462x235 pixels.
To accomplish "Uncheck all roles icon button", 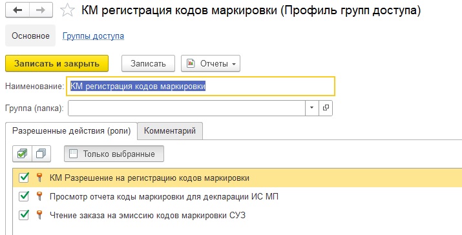I will [x=41, y=154].
